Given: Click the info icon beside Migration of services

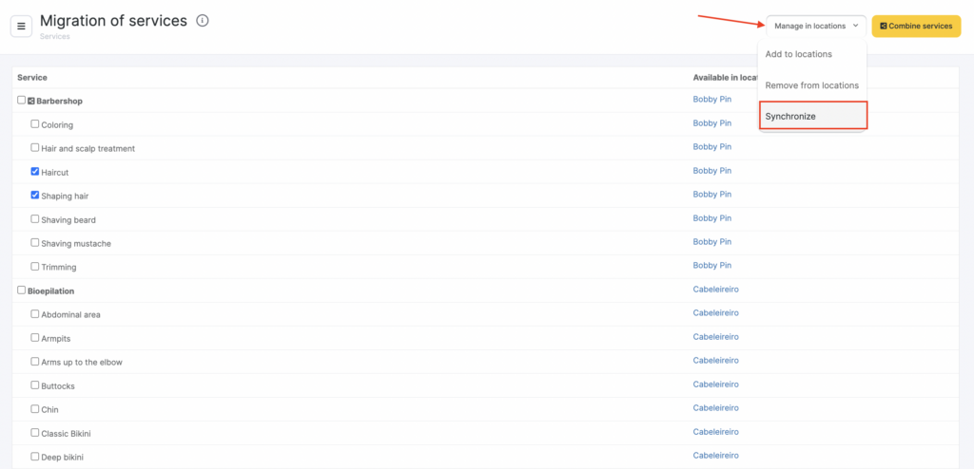Looking at the screenshot, I should 203,21.
